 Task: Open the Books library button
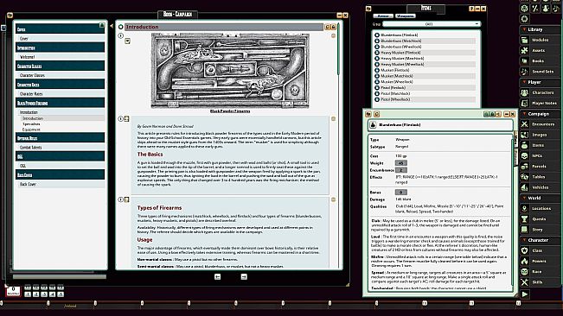tap(540, 61)
